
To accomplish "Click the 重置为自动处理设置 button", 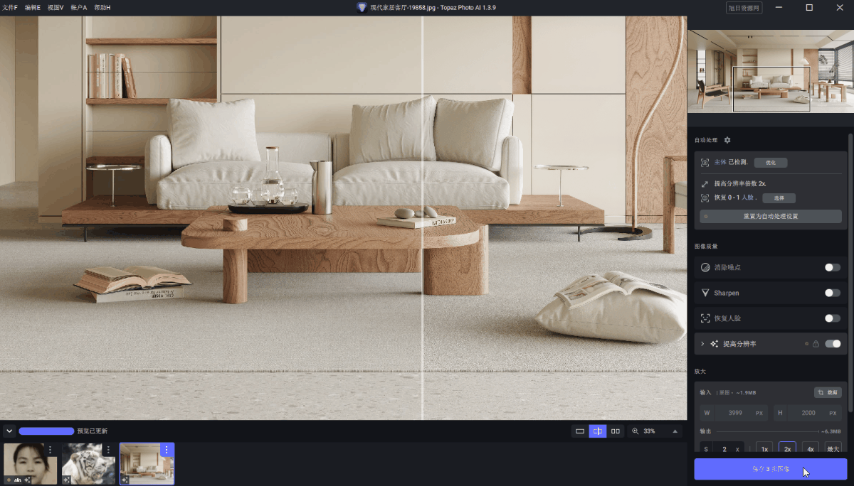I will coord(770,216).
